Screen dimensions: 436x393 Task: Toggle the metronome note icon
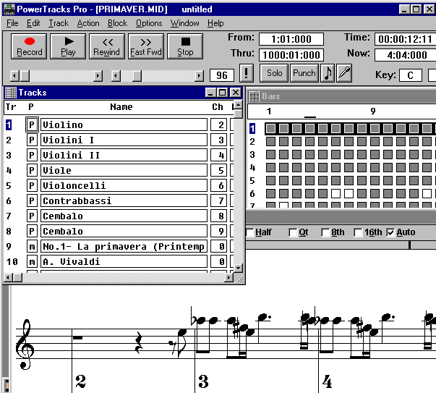point(328,73)
